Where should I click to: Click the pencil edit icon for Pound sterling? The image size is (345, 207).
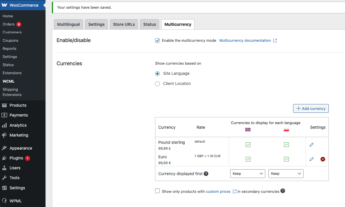pyautogui.click(x=312, y=145)
